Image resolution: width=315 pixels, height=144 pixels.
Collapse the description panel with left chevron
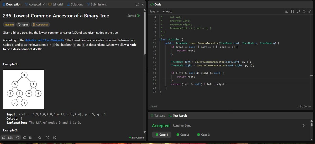143,4
